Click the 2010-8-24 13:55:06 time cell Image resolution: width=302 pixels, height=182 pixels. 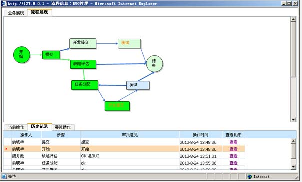pos(200,163)
